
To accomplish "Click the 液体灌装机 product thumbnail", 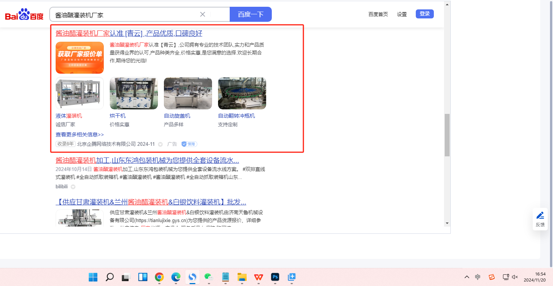I will coord(80,94).
